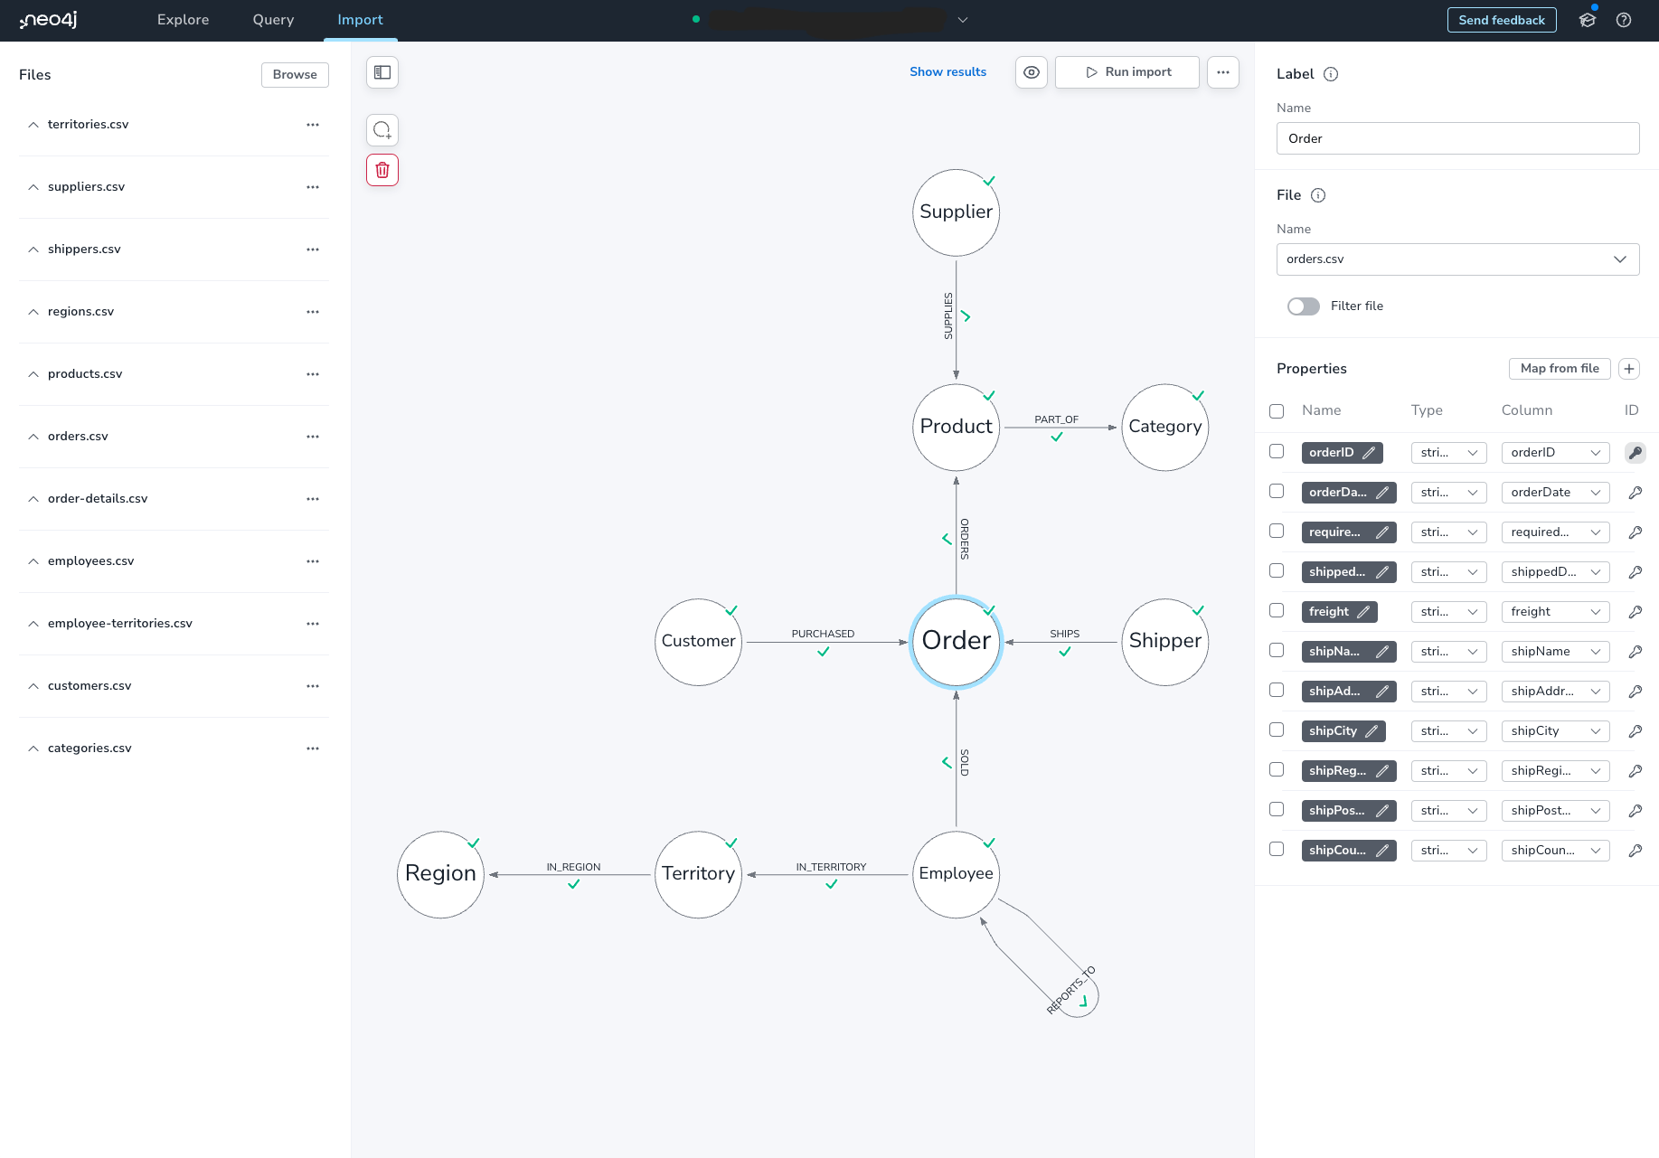Enable the Filter file toggle
Viewport: 1659px width, 1158px height.
click(1303, 306)
